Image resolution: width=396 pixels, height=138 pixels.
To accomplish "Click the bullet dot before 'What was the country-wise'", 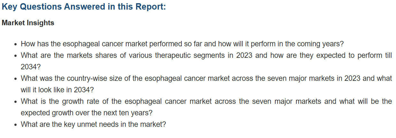I will 16,79.
